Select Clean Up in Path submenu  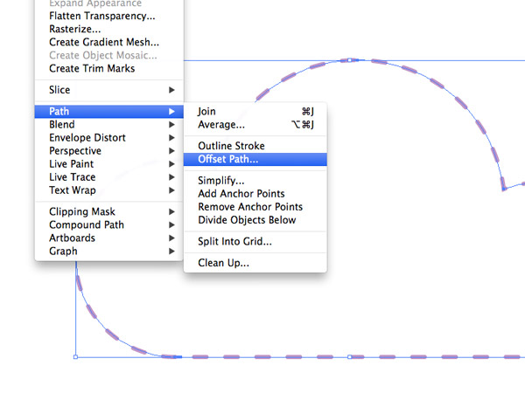[255, 263]
